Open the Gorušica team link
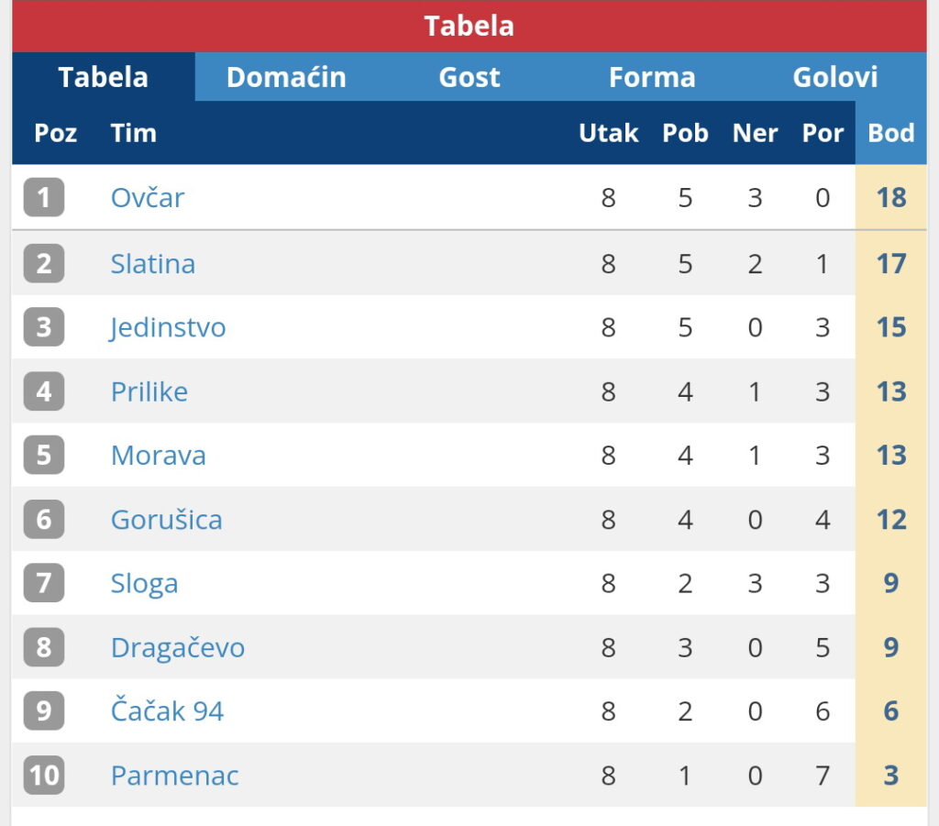Image resolution: width=939 pixels, height=826 pixels. point(167,520)
